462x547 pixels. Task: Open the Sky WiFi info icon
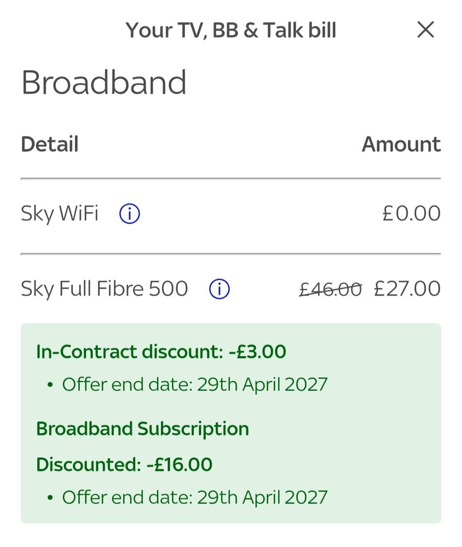point(129,214)
